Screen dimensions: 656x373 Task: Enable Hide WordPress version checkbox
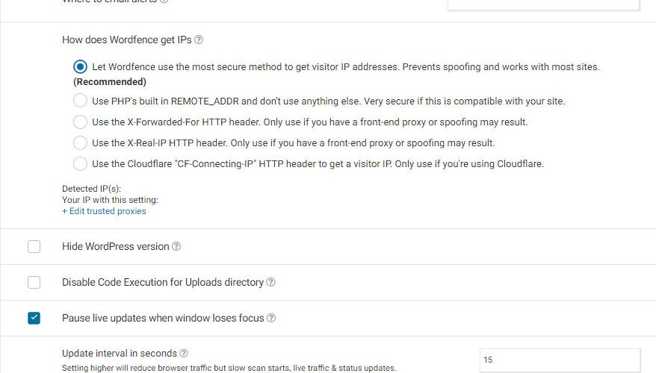coord(34,247)
